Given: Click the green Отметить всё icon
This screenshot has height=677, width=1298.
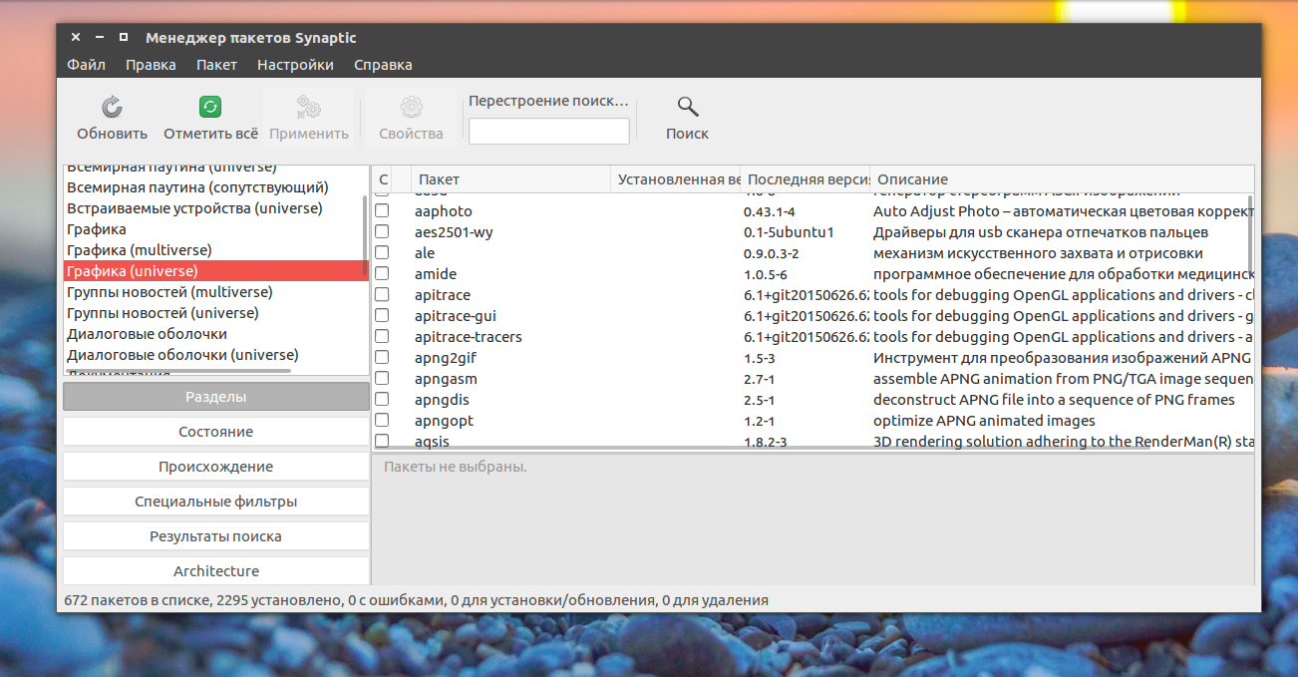Looking at the screenshot, I should [x=210, y=107].
